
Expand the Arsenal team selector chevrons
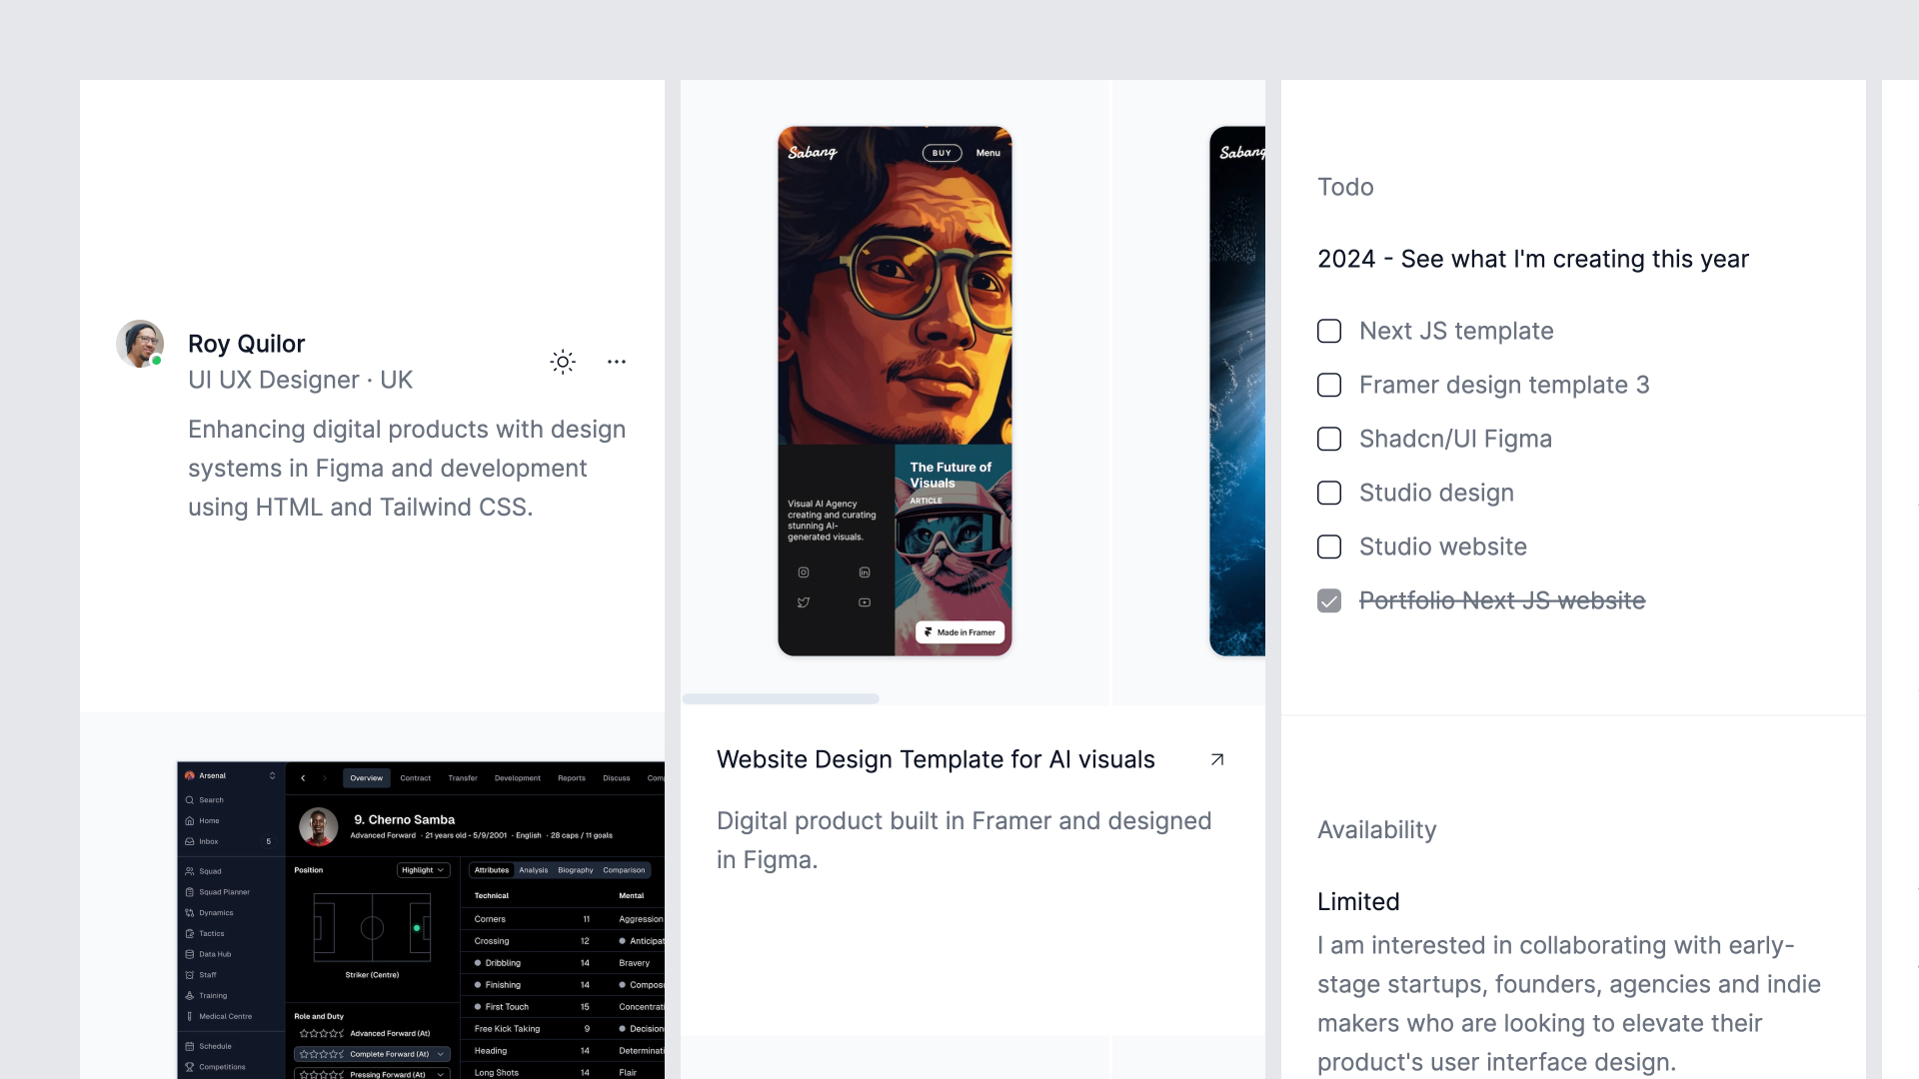coord(272,775)
